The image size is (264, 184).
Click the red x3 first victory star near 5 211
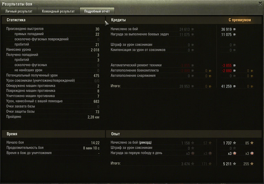pyautogui.click(x=235, y=153)
